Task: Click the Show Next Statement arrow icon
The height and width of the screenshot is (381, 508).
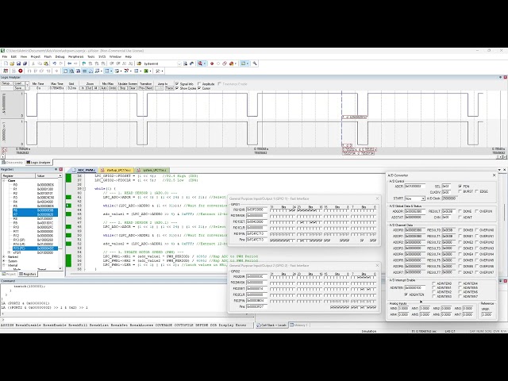Action: [x=56, y=71]
